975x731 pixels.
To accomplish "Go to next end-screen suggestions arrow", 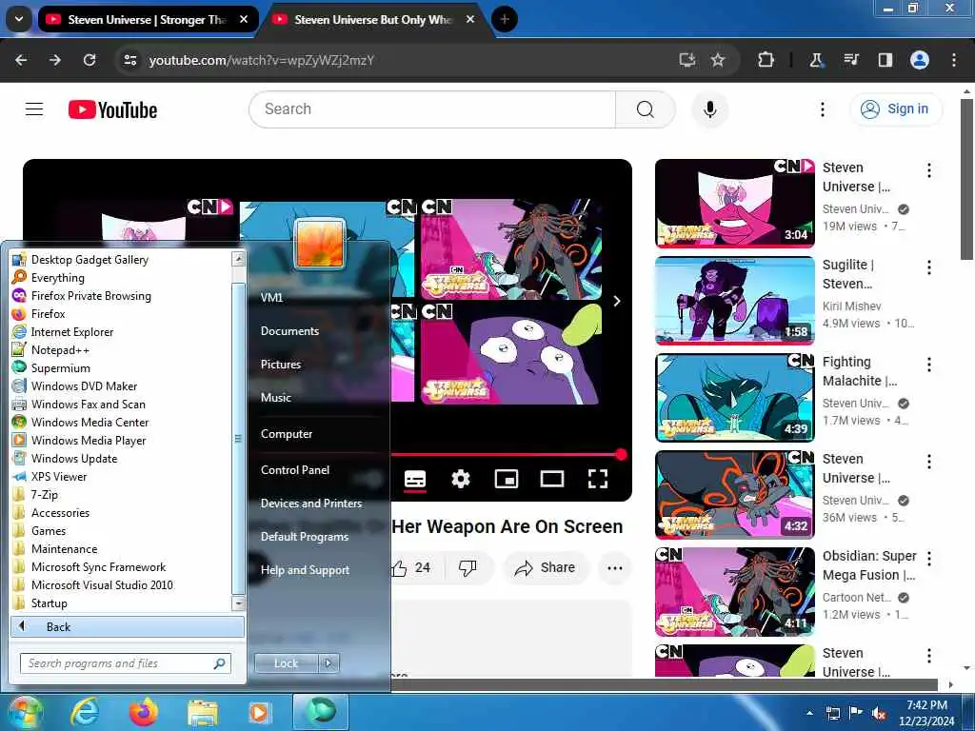I will pos(617,301).
